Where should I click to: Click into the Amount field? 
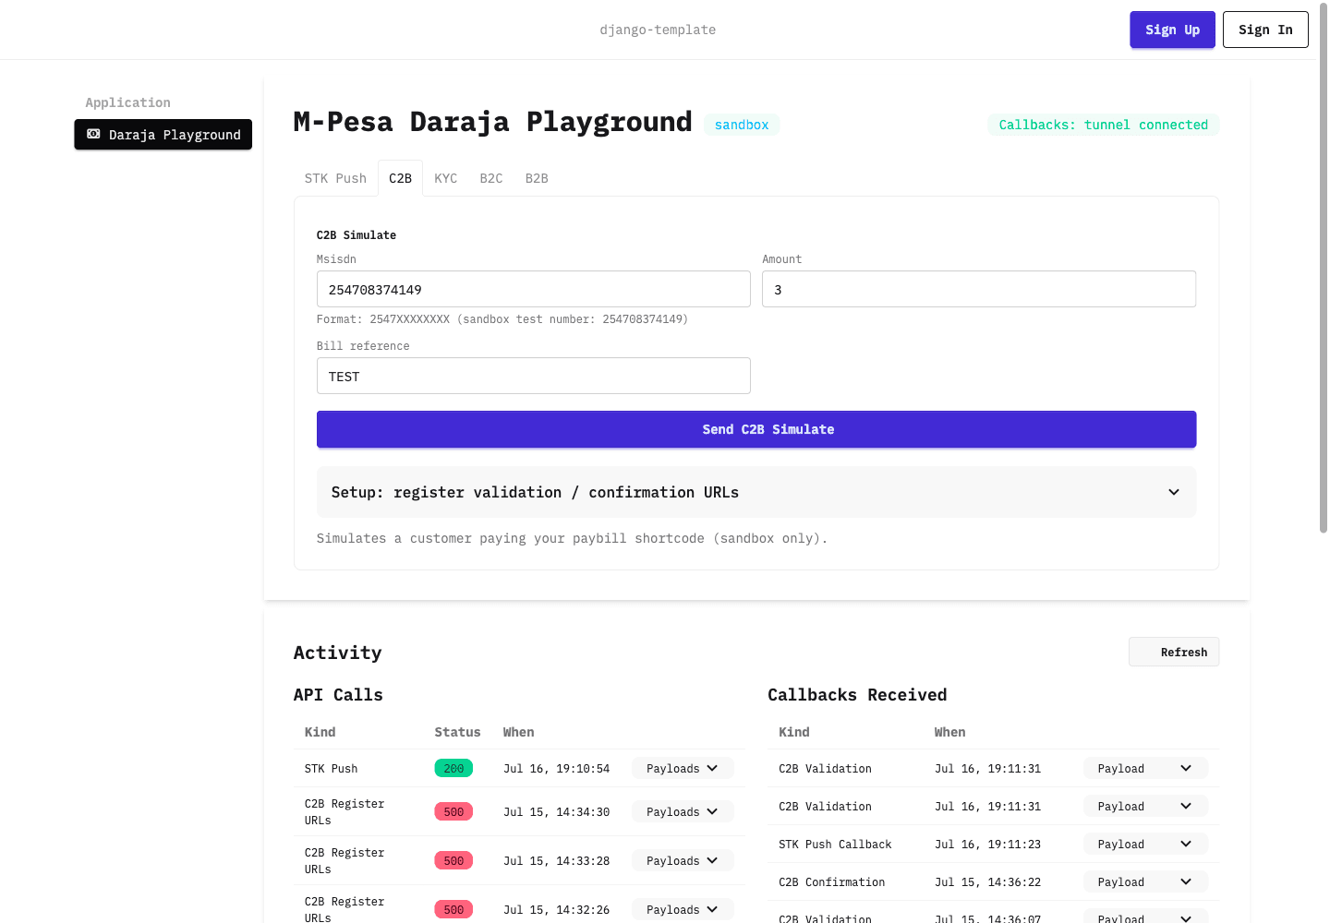tap(978, 289)
